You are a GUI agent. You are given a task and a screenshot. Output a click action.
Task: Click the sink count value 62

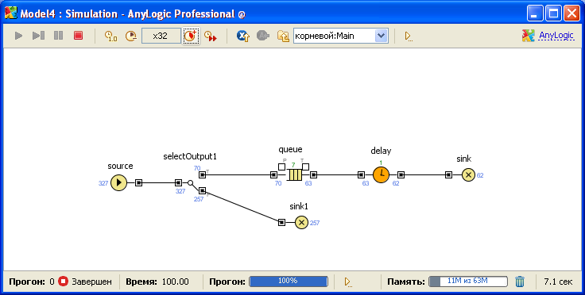click(480, 175)
